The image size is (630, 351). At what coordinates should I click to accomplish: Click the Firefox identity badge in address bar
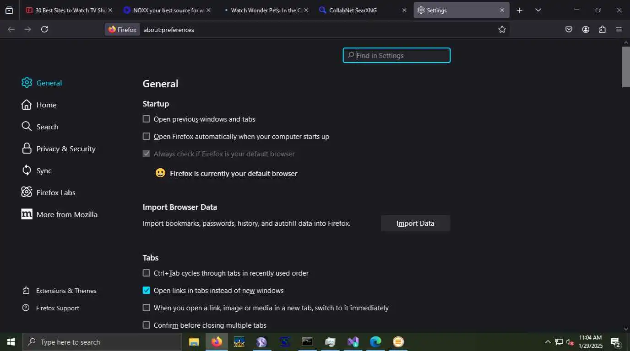click(122, 29)
